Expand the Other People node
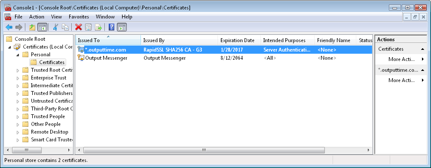The height and width of the screenshot is (168, 431). click(18, 124)
